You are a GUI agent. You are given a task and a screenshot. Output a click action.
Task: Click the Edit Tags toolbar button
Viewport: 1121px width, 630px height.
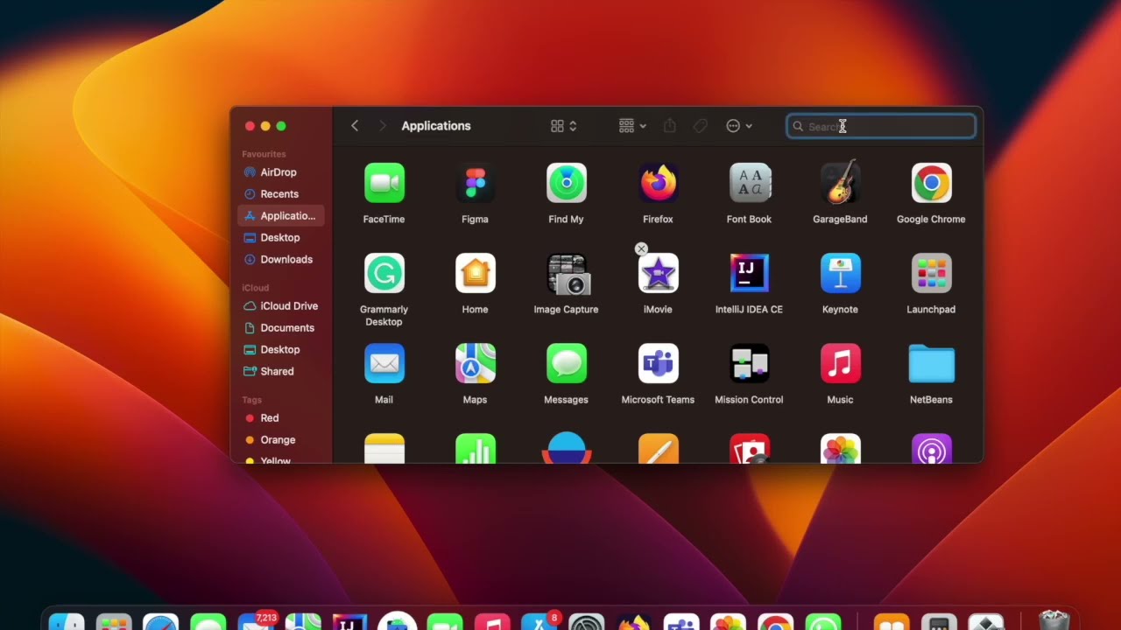(x=700, y=126)
